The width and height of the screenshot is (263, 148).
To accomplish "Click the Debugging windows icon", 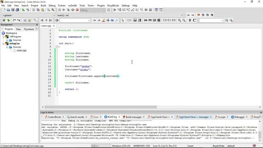I will 156,10.
